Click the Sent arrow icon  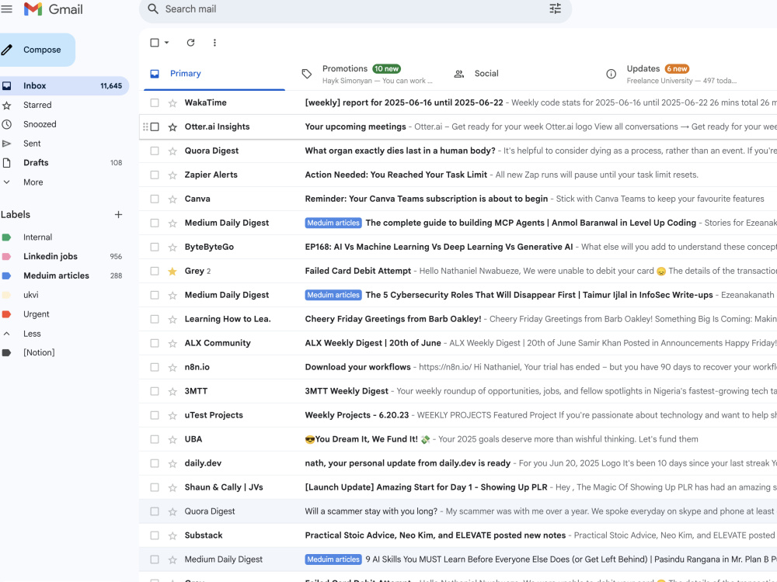click(6, 144)
